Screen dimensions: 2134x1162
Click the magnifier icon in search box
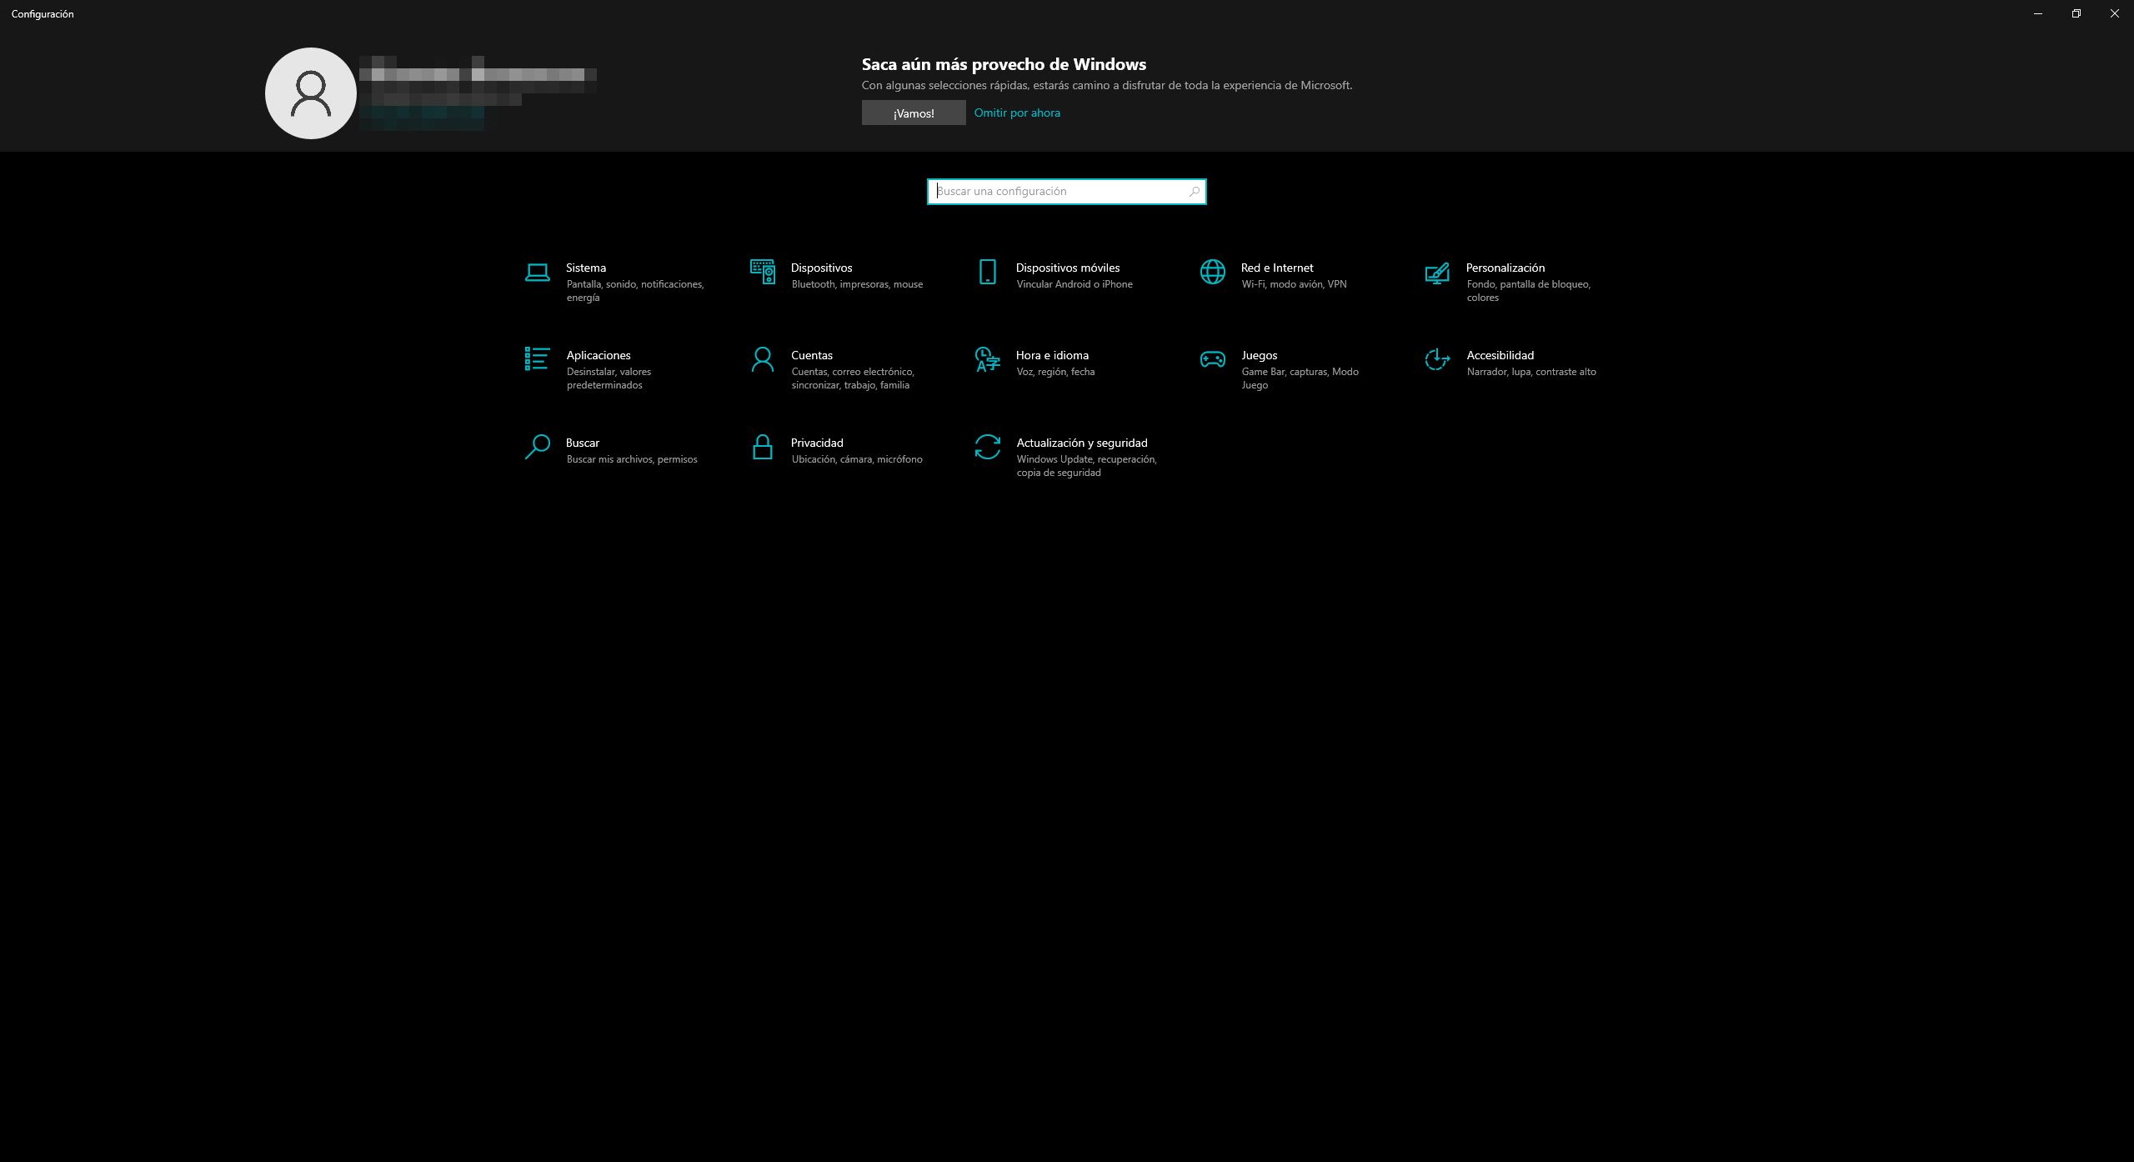click(1194, 192)
